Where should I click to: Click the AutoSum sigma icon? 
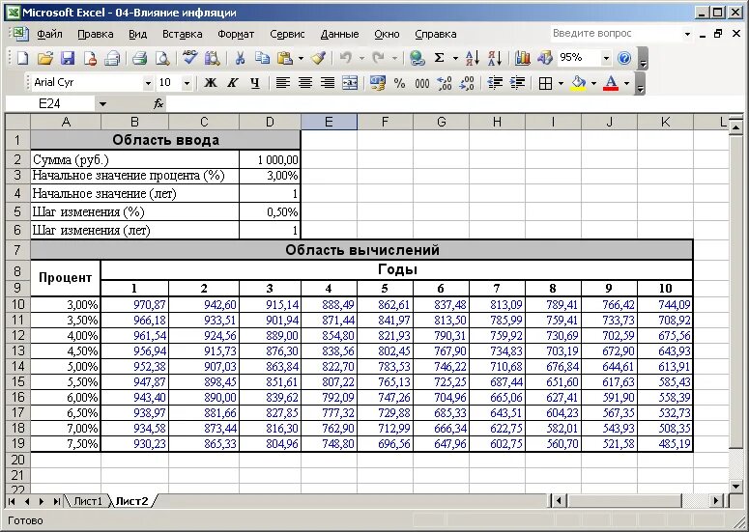point(440,58)
